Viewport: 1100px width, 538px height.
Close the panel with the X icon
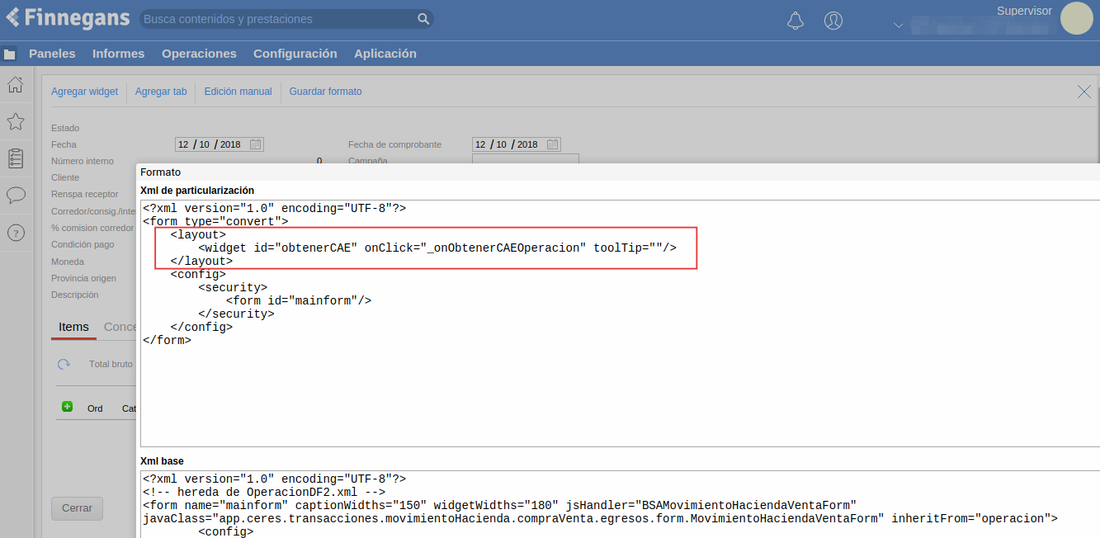point(1084,92)
